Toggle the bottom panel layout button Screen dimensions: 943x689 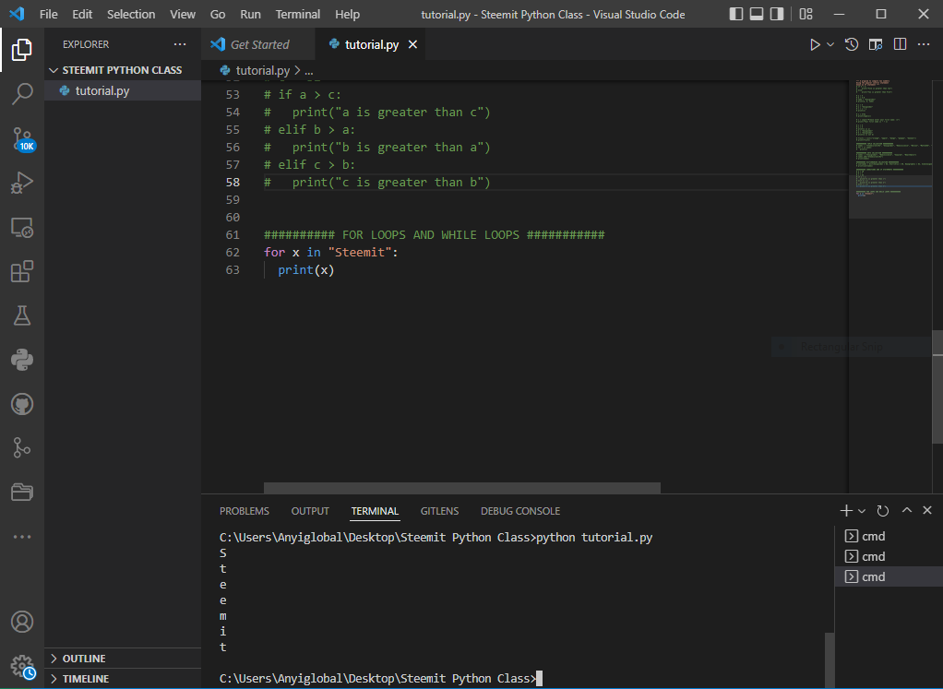point(757,15)
